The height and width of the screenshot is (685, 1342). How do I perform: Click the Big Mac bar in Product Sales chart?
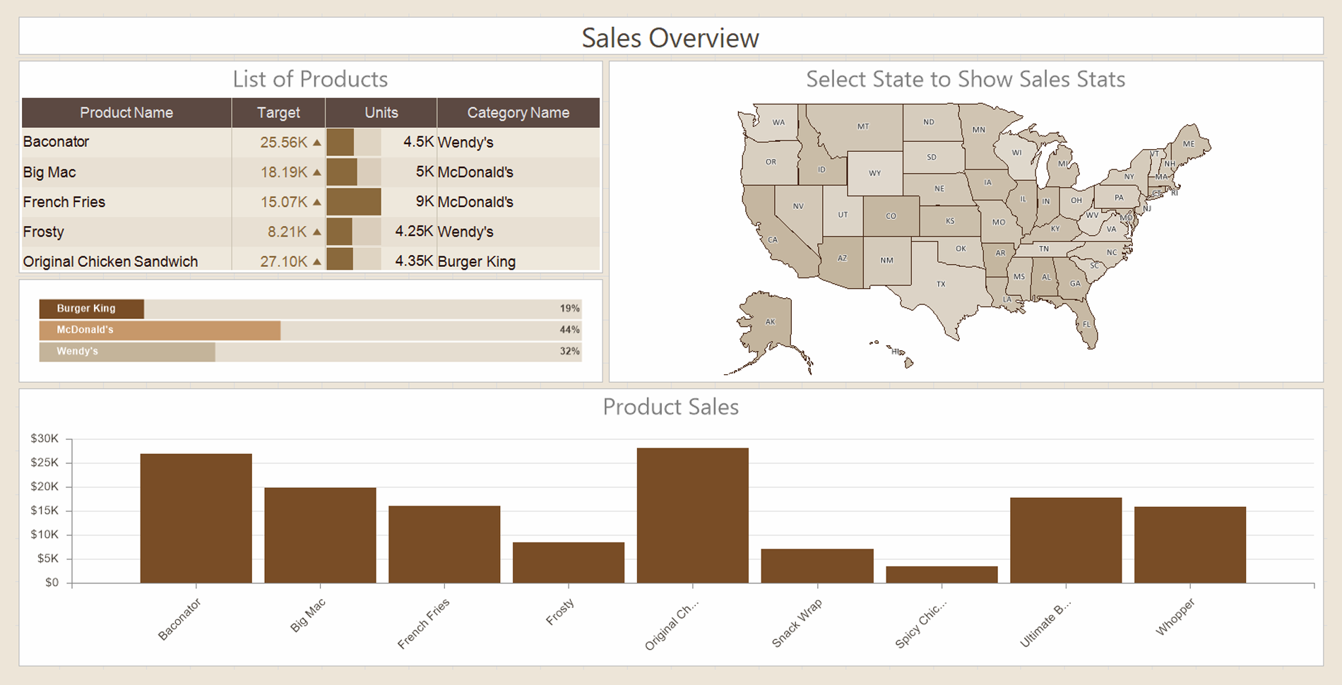[321, 535]
